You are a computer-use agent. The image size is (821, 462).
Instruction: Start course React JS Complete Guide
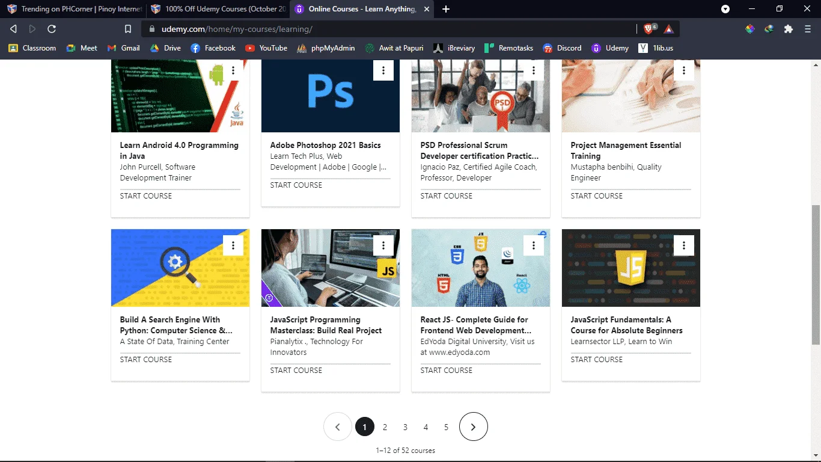(447, 371)
